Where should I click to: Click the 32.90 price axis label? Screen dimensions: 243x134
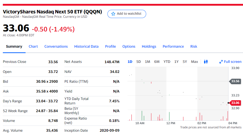pos(235,108)
